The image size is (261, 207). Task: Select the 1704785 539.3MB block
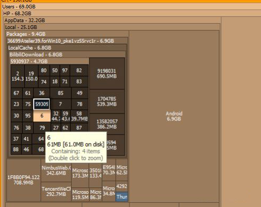pyautogui.click(x=107, y=101)
